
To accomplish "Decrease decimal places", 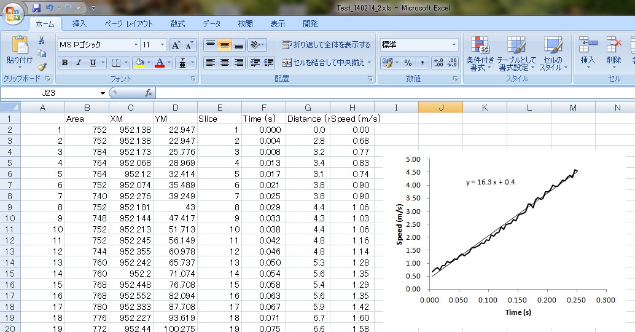I will click(452, 63).
